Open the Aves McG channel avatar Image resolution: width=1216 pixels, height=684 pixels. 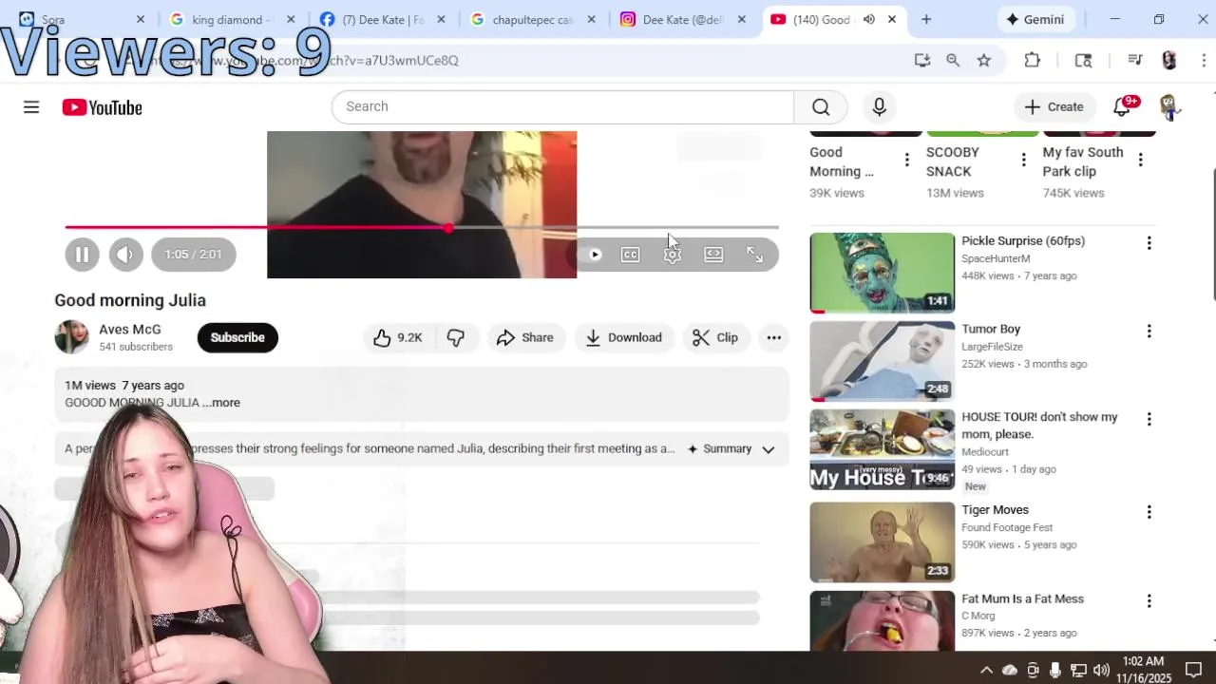tap(71, 337)
